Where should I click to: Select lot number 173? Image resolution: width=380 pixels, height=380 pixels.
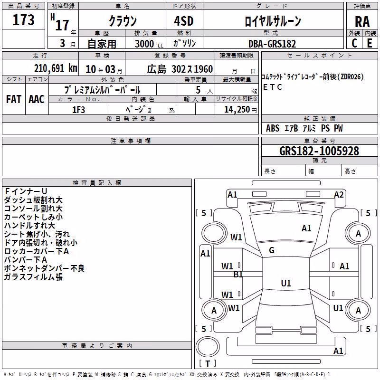click(23, 19)
